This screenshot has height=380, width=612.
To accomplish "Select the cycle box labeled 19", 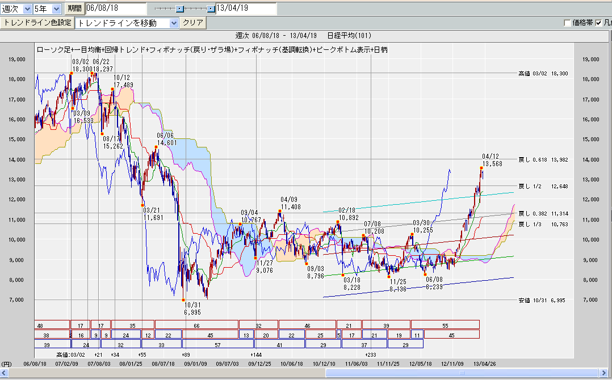I will [399, 335].
